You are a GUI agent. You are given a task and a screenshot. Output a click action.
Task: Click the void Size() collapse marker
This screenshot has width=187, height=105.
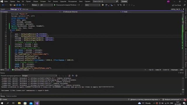pos(11,30)
